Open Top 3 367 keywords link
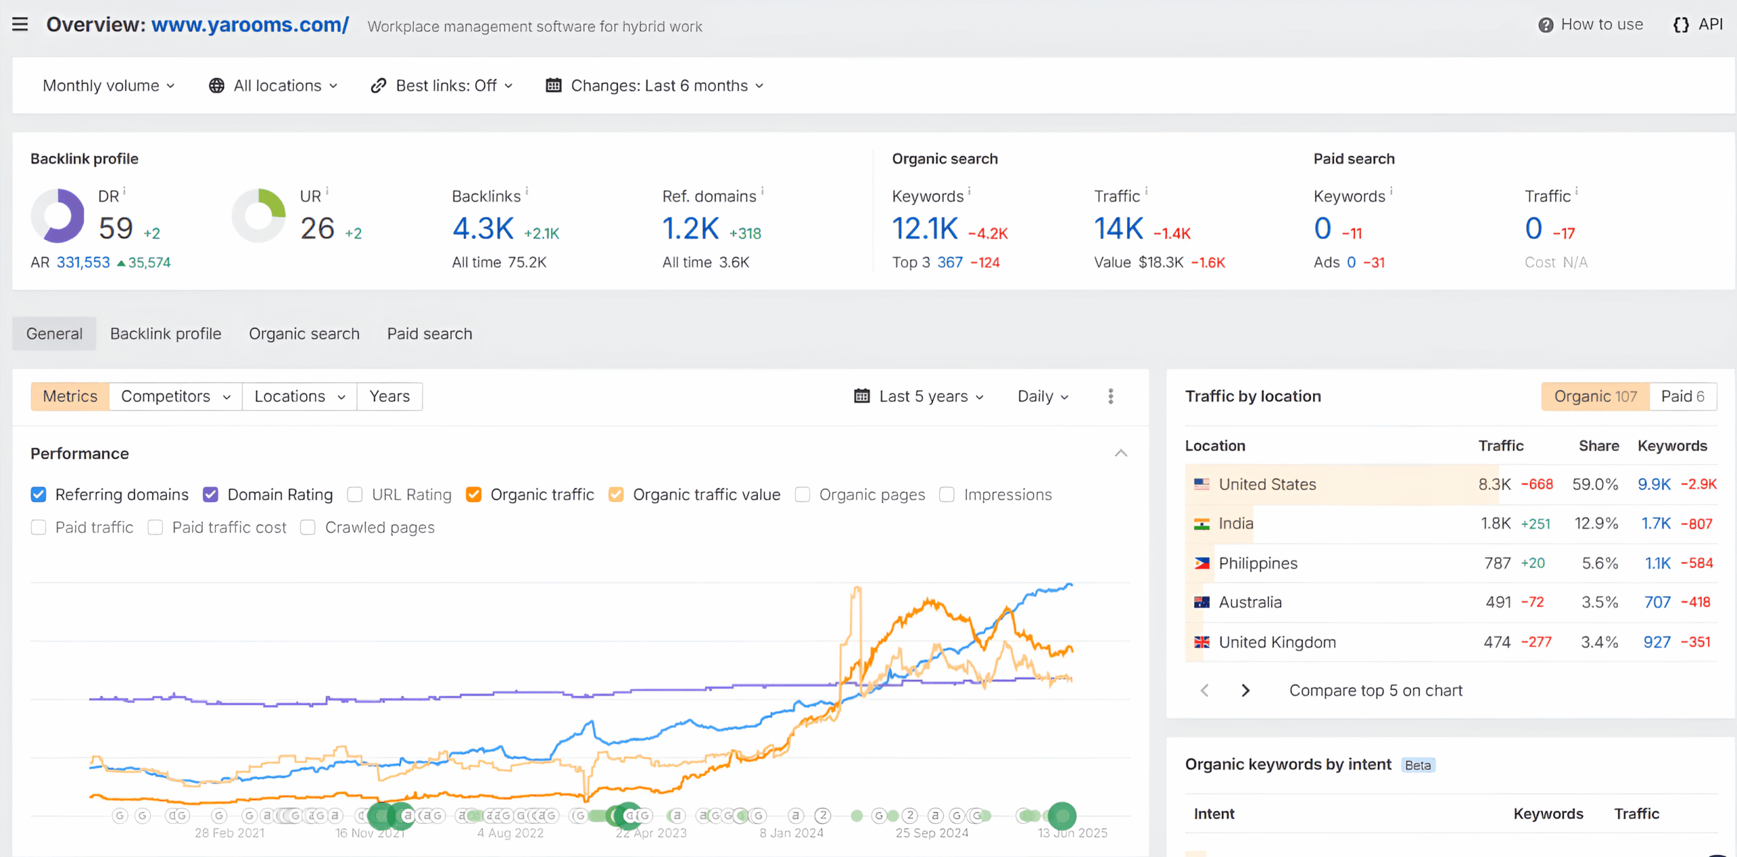The height and width of the screenshot is (857, 1737). coord(950,262)
